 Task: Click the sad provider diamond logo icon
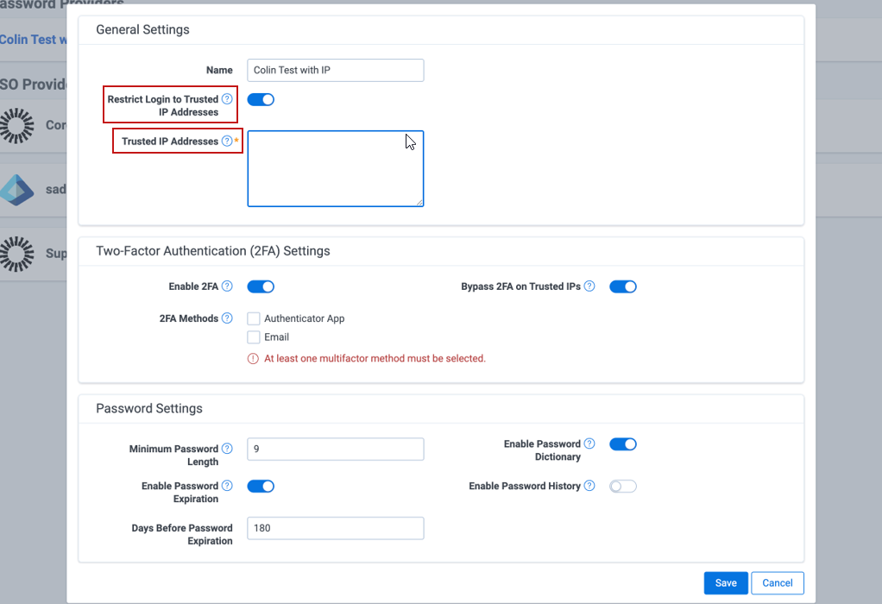(17, 190)
